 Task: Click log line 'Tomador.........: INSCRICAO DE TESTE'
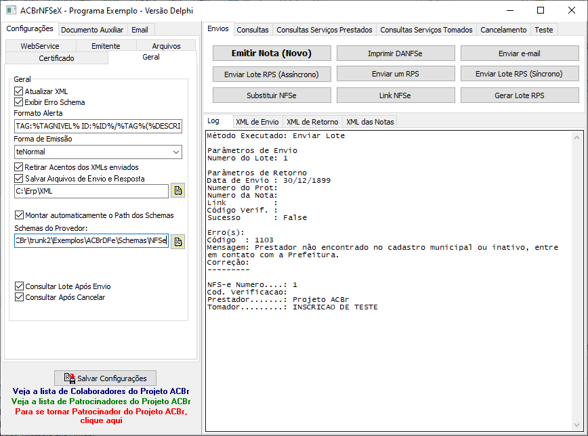(292, 307)
